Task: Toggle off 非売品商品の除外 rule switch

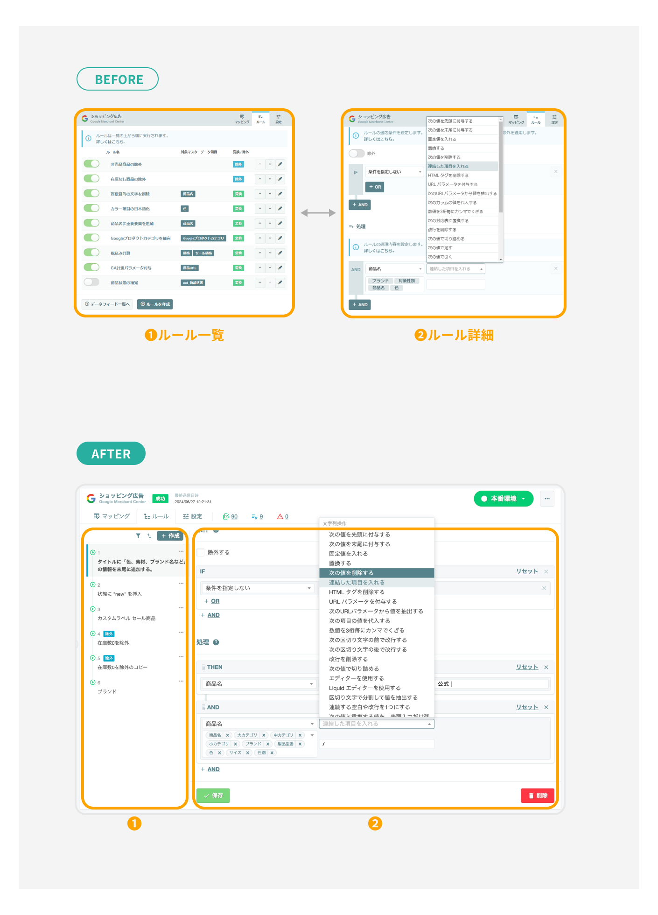Action: (91, 164)
